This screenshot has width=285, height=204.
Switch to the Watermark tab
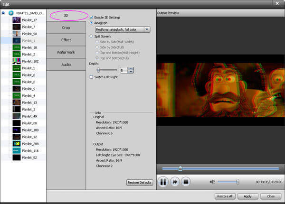[66, 52]
